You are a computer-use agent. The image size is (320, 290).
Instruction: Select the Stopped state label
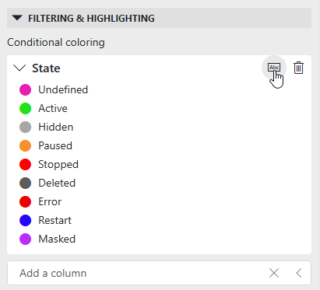pos(58,164)
